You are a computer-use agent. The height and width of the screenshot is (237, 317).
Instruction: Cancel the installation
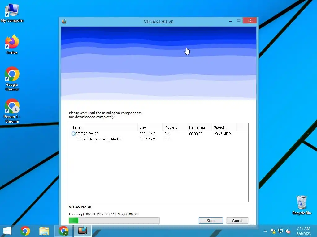click(237, 220)
